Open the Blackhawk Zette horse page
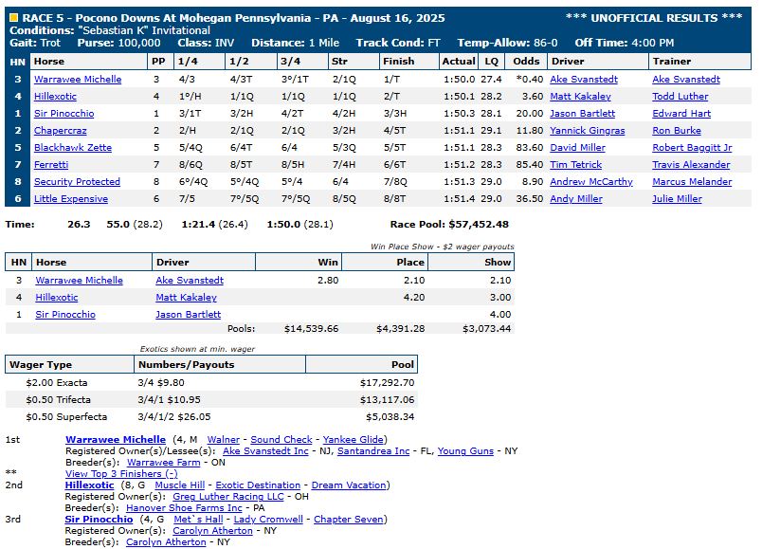 (x=73, y=148)
